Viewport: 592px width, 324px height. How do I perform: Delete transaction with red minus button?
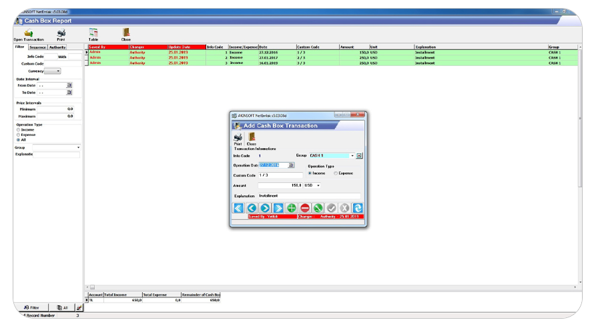(305, 208)
